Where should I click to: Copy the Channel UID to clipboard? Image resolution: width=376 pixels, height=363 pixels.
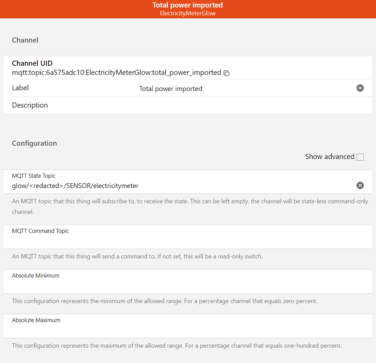coord(227,73)
